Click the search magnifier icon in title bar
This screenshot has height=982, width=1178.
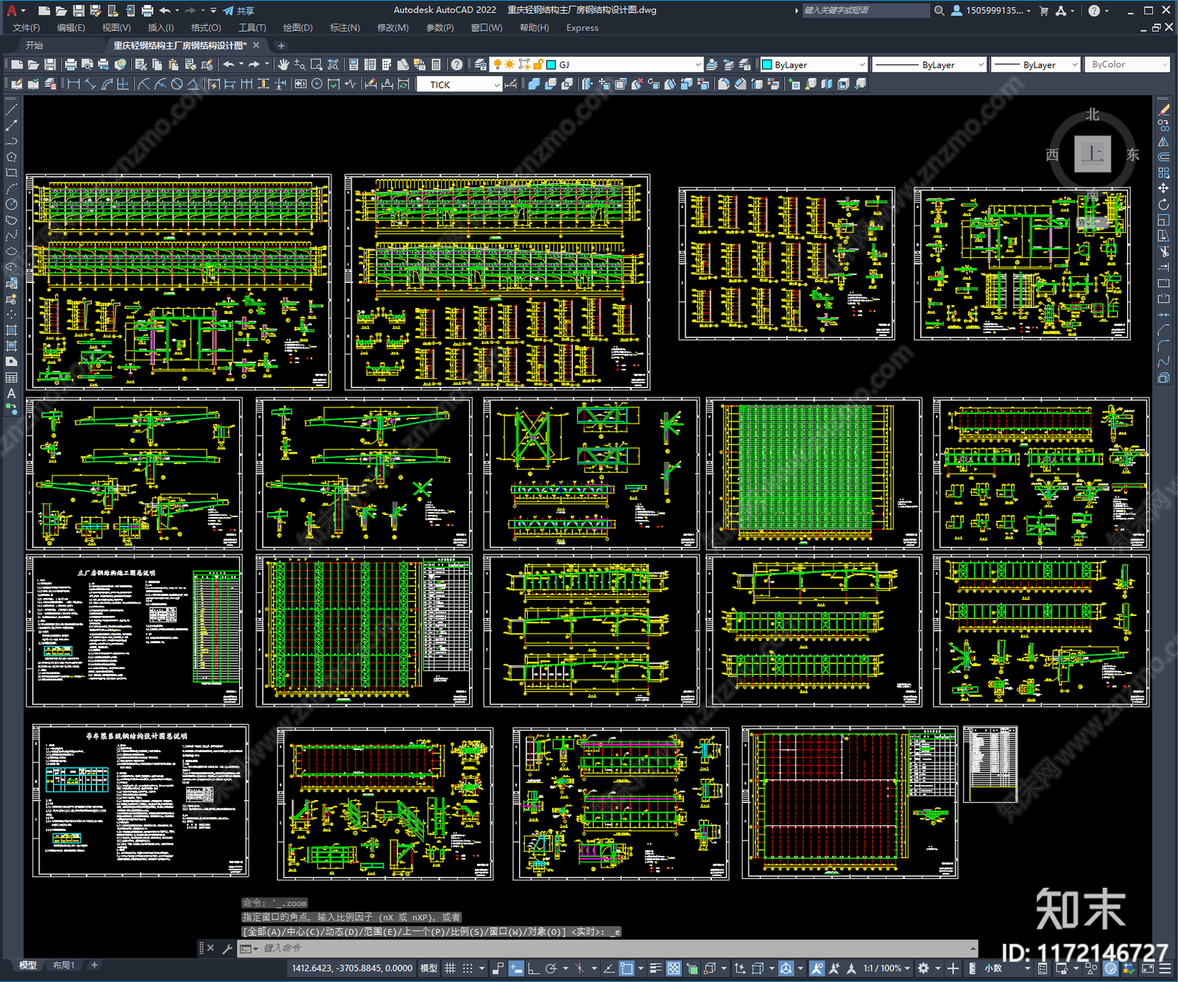[939, 10]
